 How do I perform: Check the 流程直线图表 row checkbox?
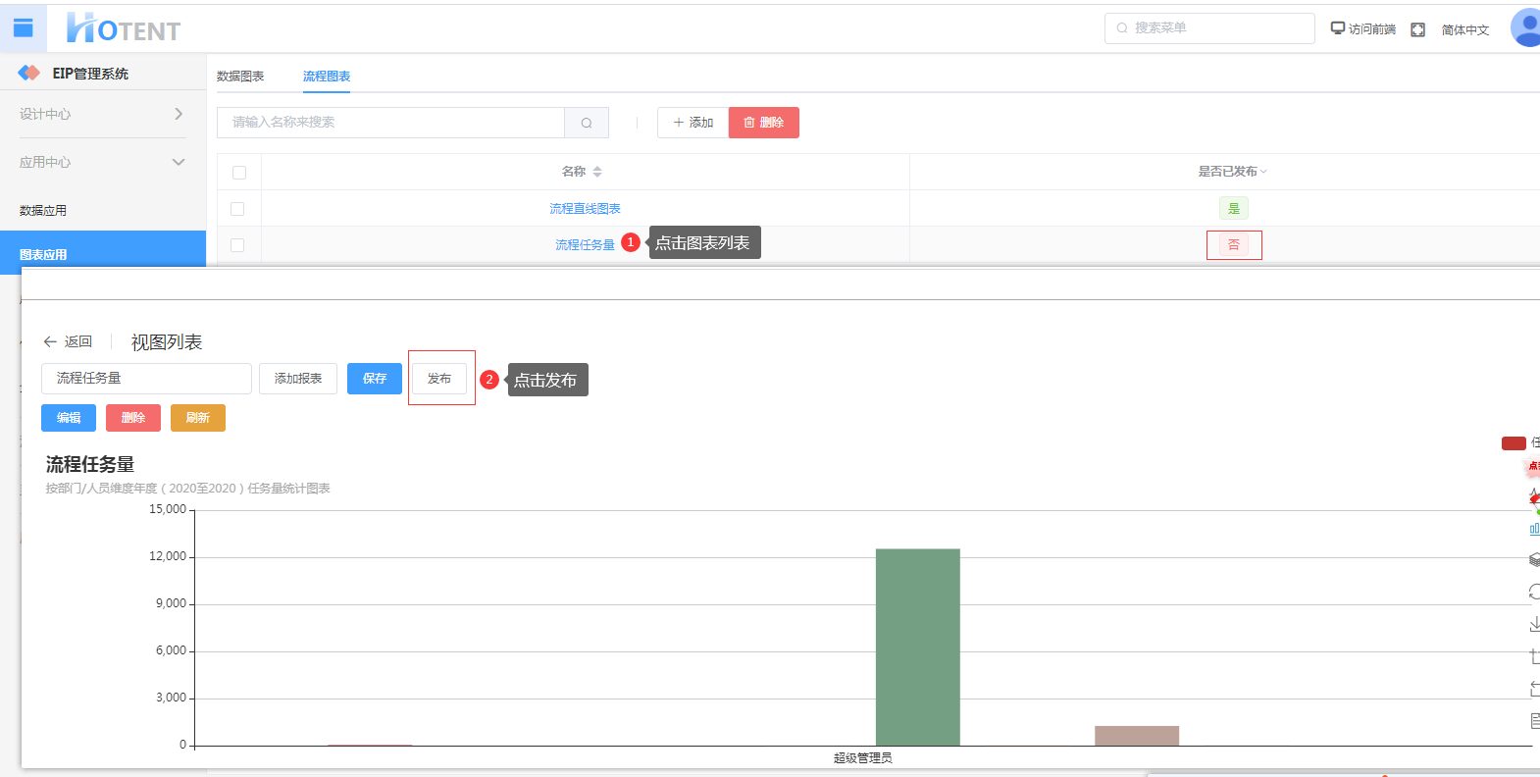tap(237, 209)
